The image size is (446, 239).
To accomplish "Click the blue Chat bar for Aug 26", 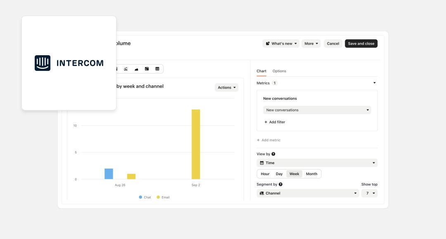I will coord(109,174).
